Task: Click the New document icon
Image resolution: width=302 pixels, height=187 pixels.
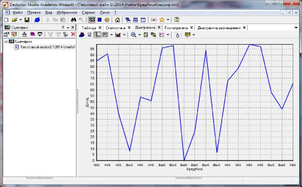Action: pos(6,20)
